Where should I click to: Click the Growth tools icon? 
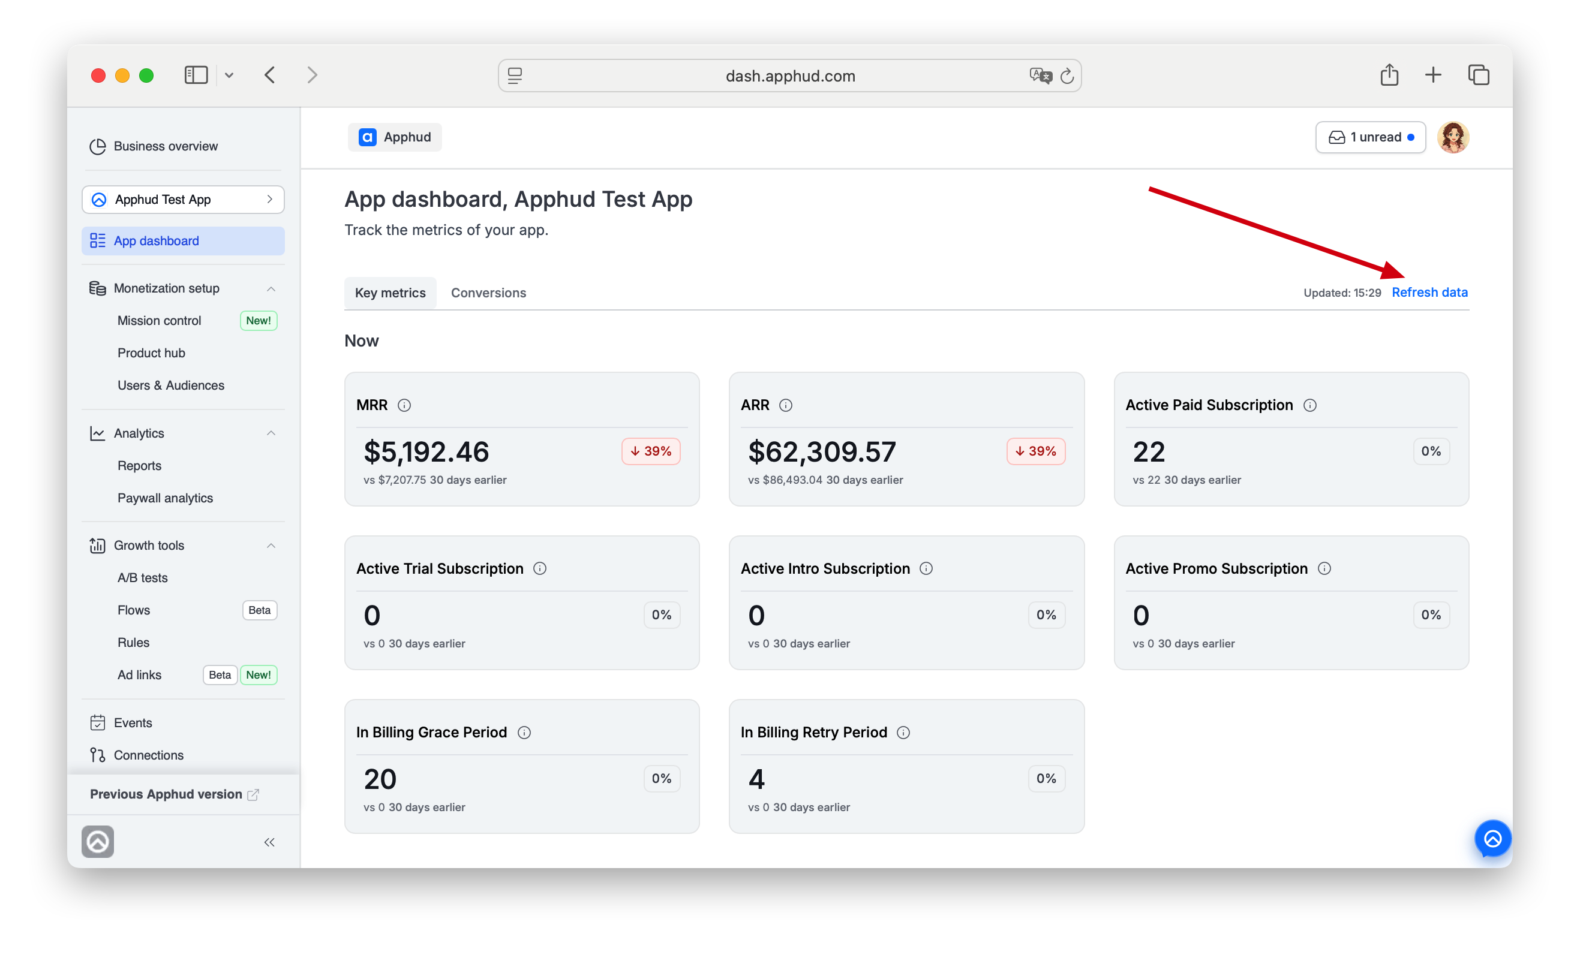(97, 546)
